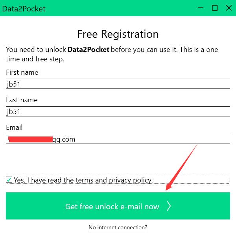Open the privacy policy link

pyautogui.click(x=130, y=180)
